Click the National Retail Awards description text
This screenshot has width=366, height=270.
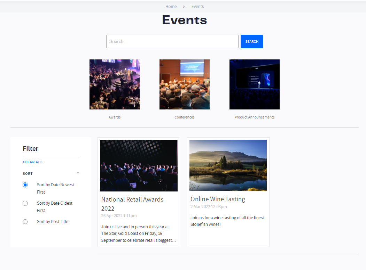pyautogui.click(x=138, y=234)
